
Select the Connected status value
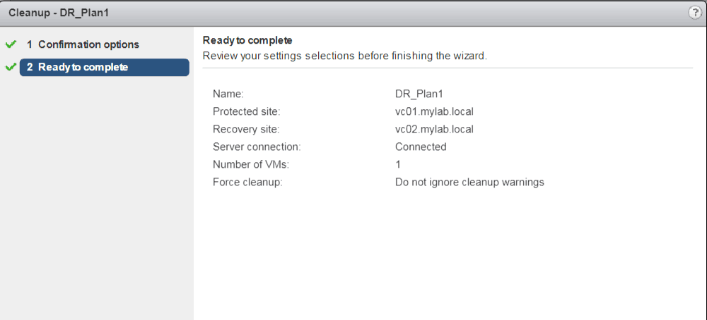click(421, 147)
